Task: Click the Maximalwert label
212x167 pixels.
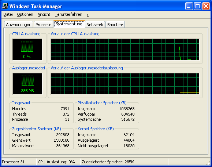Action: tap(23, 146)
